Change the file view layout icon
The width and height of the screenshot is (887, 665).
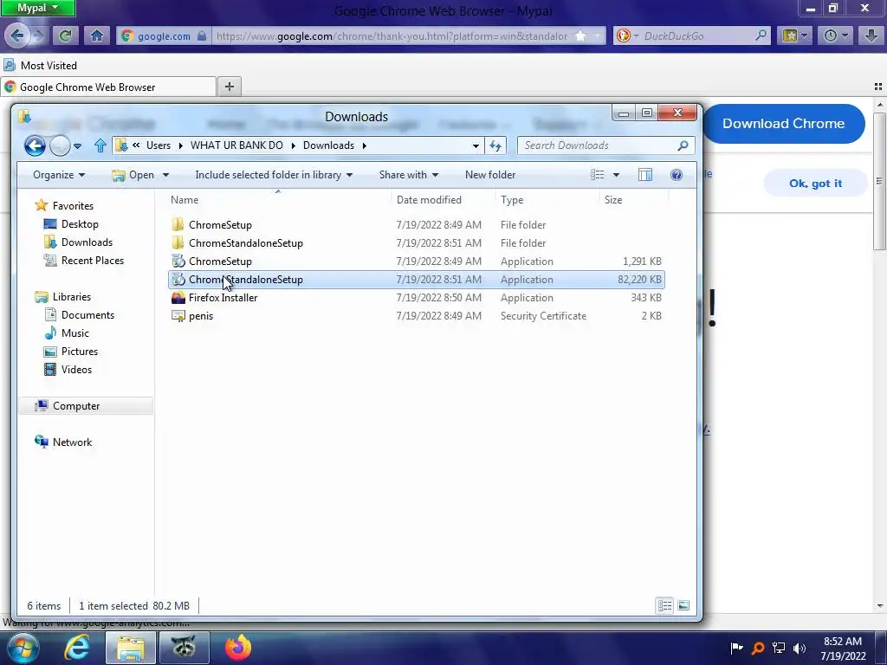[598, 175]
